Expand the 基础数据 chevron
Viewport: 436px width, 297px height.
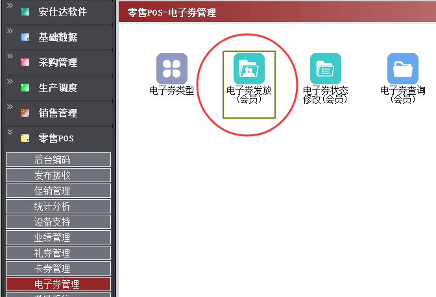10,31
